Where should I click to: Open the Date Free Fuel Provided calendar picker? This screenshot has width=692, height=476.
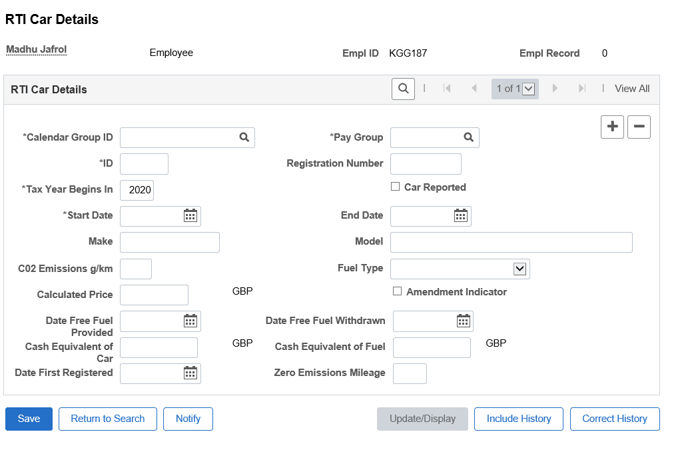click(191, 321)
